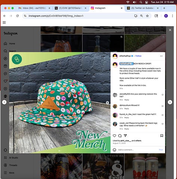177x179 pixels.
Task: Like covet_not's comment
Action: click(x=162, y=124)
